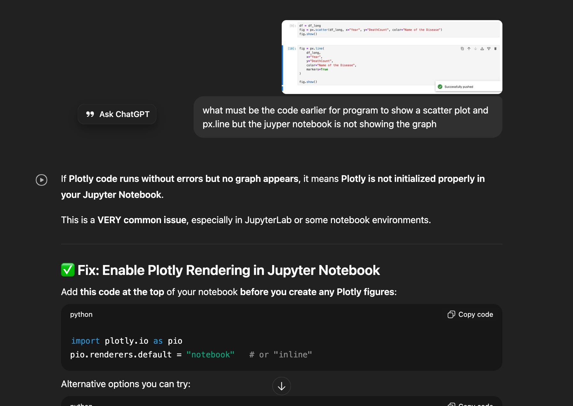Click the scroll-to-bottom arrow button
573x406 pixels.
[x=281, y=386]
